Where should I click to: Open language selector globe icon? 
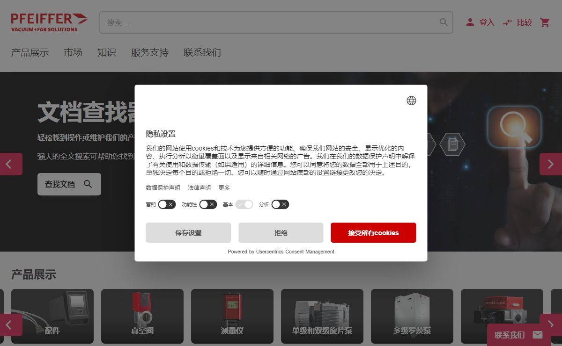tap(411, 101)
